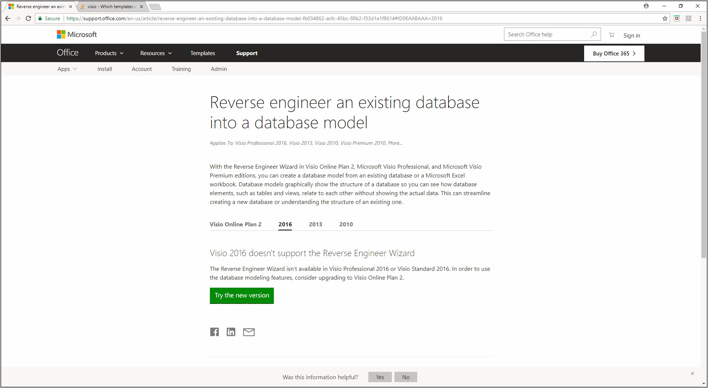Select the 2013 version tab
Viewport: 708px width, 388px height.
[x=315, y=224]
